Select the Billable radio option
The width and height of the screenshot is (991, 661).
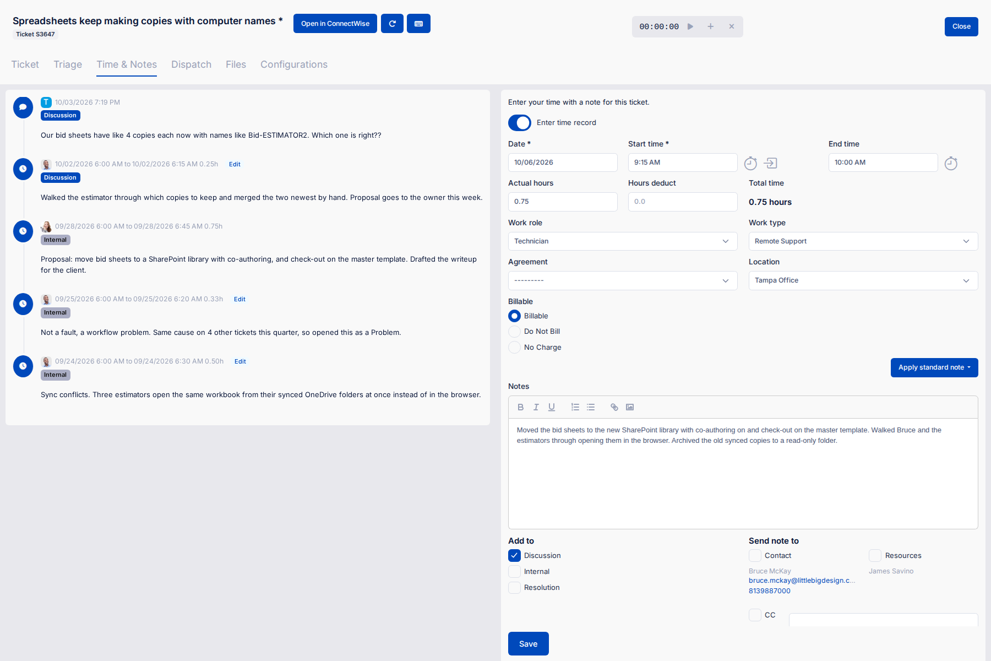(x=514, y=316)
